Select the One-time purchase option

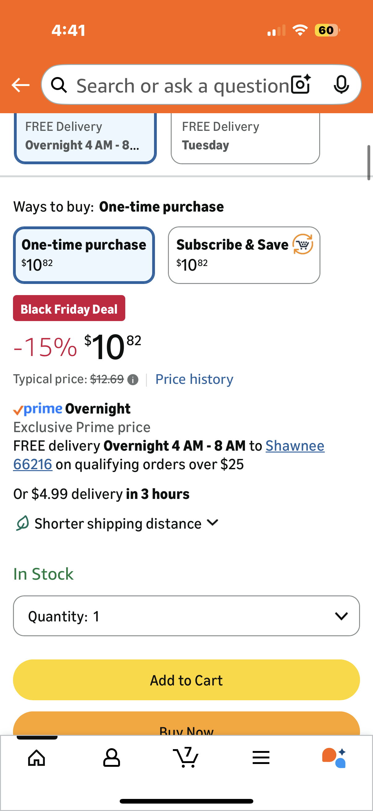pos(84,255)
